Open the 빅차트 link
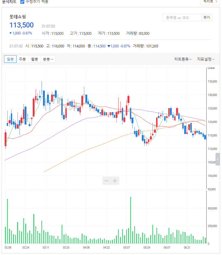The height and width of the screenshot is (255, 222). click(210, 1)
